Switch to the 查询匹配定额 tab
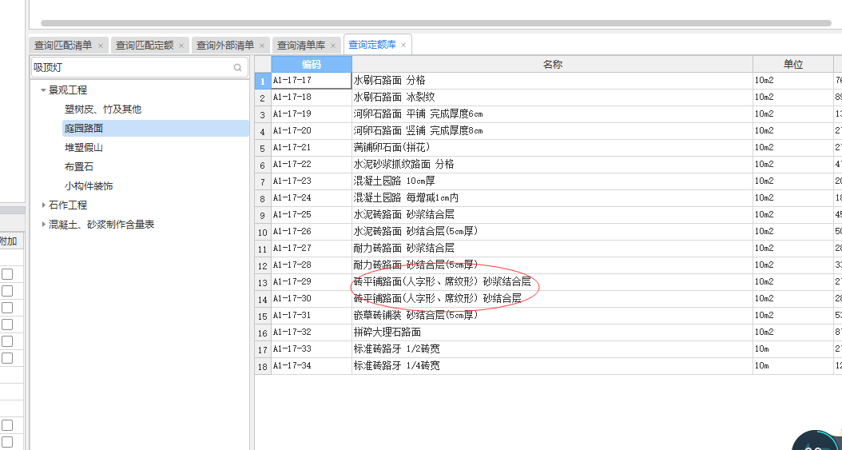The width and height of the screenshot is (842, 450). pos(145,45)
